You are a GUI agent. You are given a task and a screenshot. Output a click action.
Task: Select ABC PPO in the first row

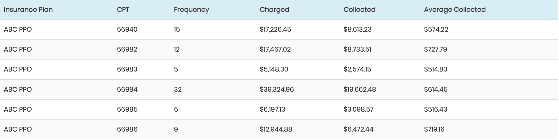tap(18, 30)
